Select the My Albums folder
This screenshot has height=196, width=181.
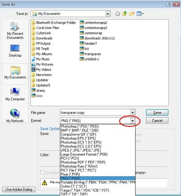click(42, 54)
